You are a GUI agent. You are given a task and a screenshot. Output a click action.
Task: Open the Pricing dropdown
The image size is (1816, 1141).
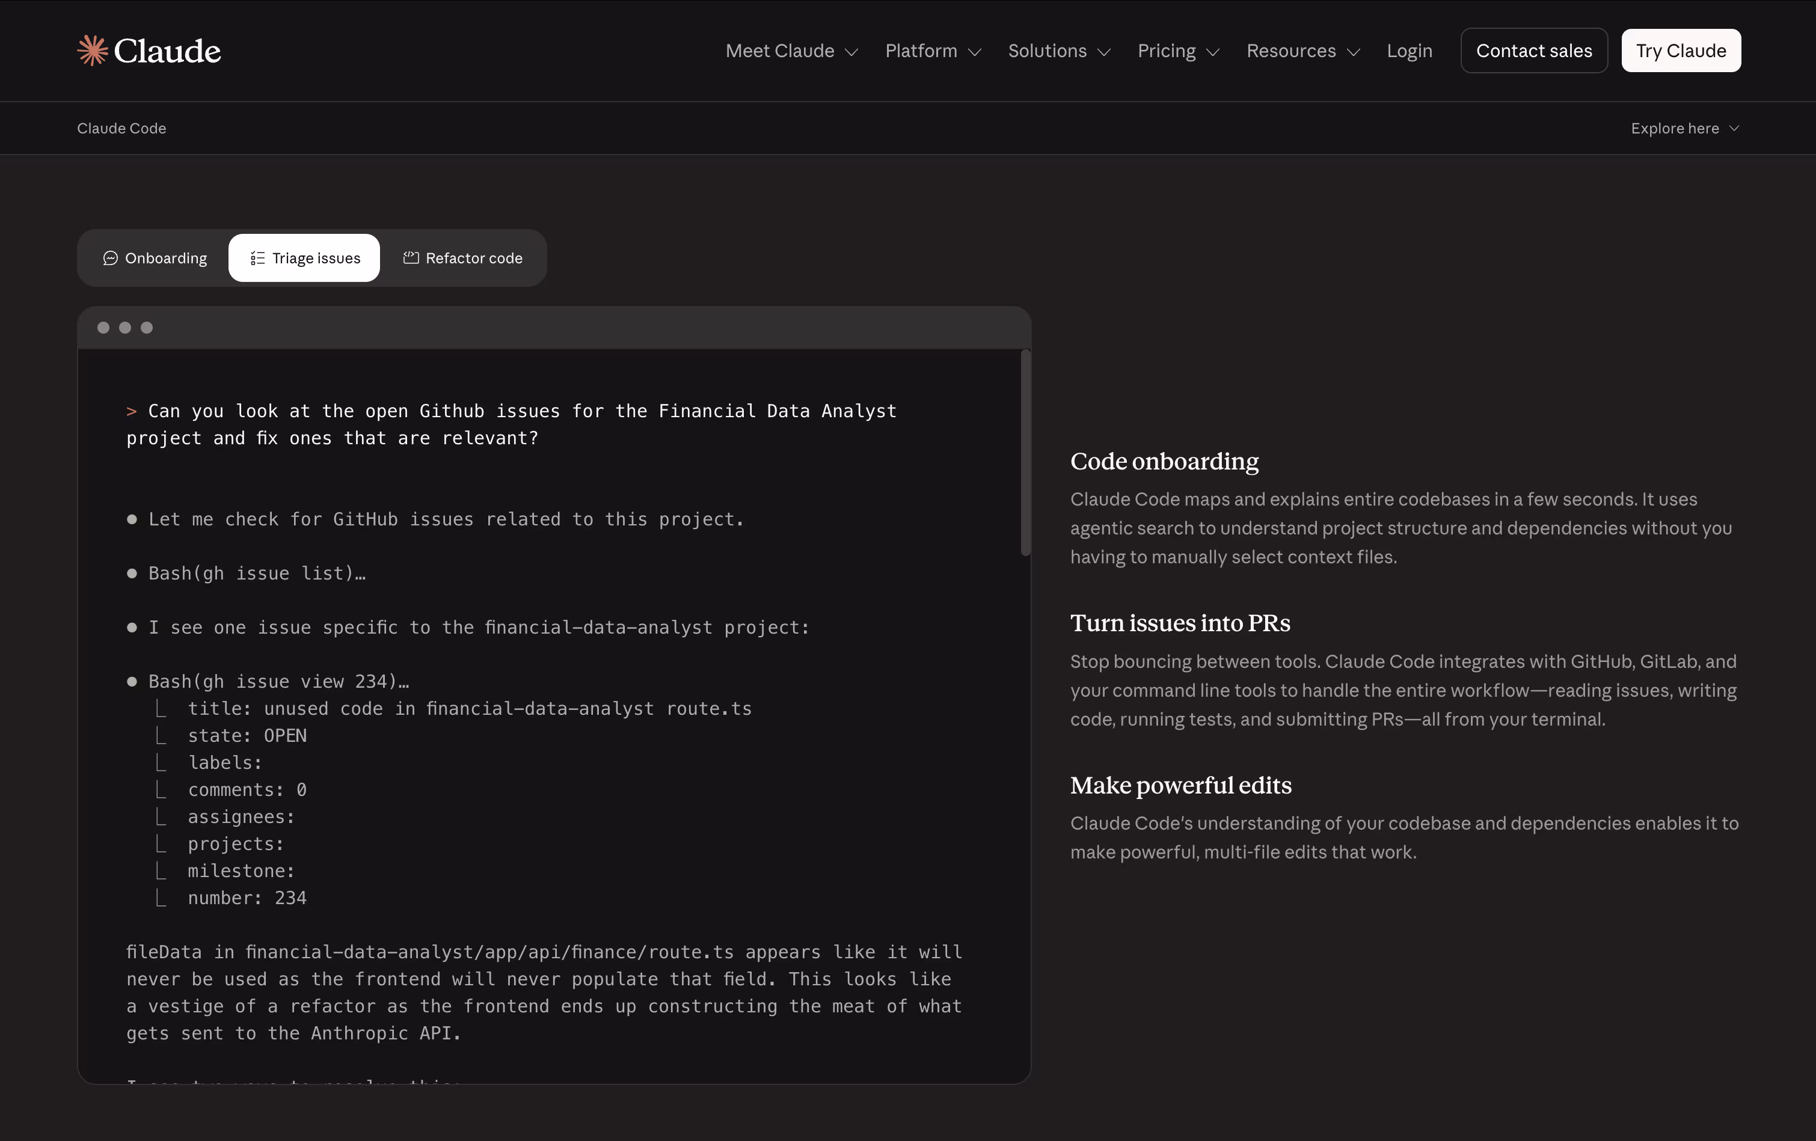(x=1179, y=50)
